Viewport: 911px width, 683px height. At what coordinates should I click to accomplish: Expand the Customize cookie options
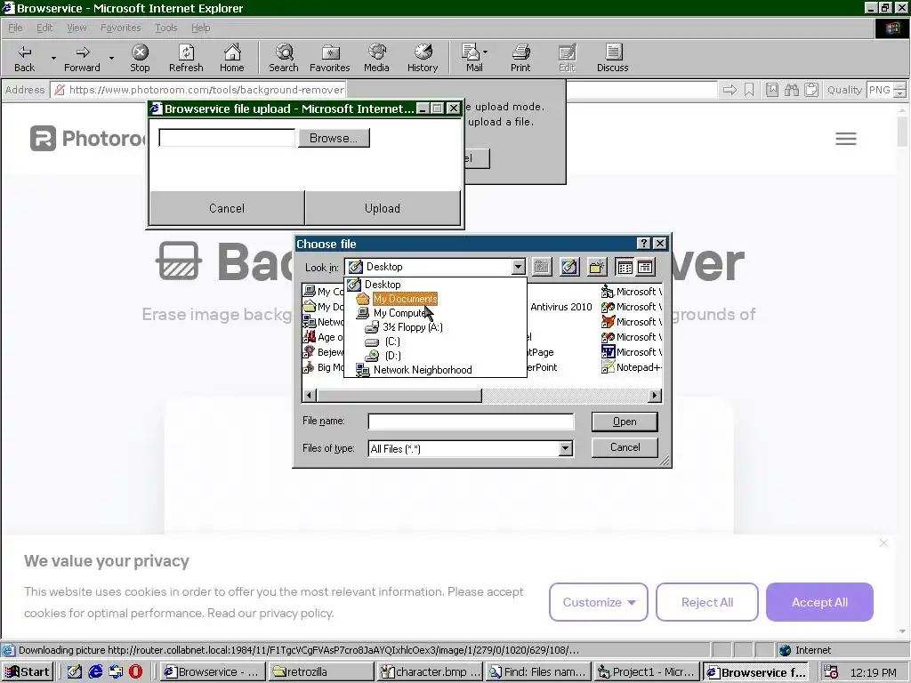[x=599, y=602]
